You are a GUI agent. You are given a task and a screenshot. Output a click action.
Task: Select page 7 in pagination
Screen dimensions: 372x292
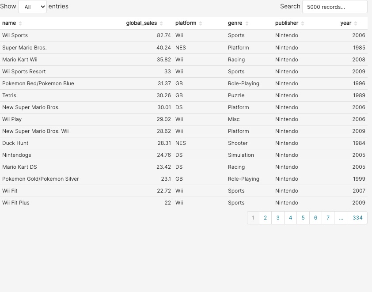328,218
